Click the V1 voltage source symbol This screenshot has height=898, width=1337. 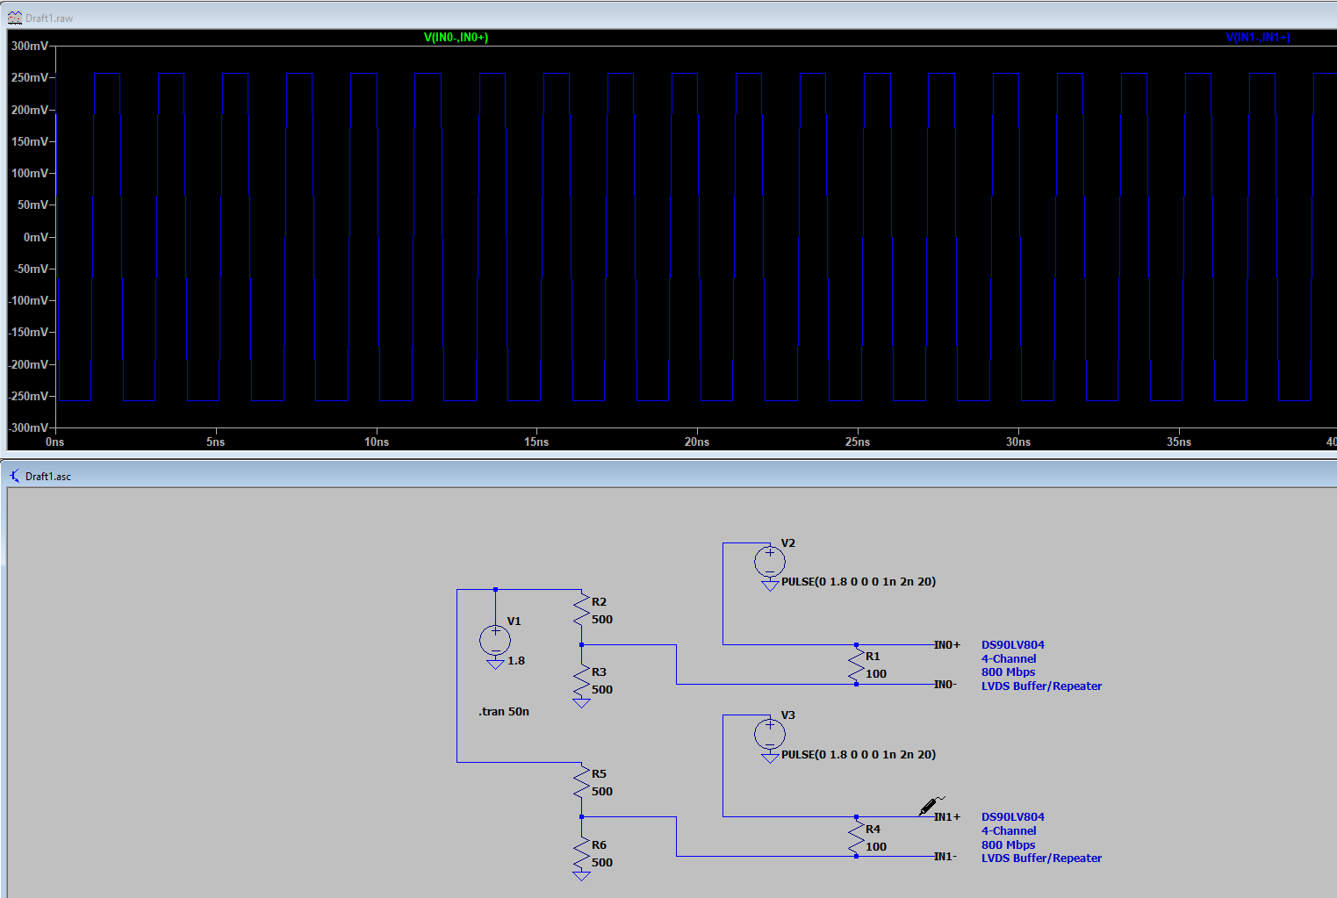pyautogui.click(x=495, y=640)
